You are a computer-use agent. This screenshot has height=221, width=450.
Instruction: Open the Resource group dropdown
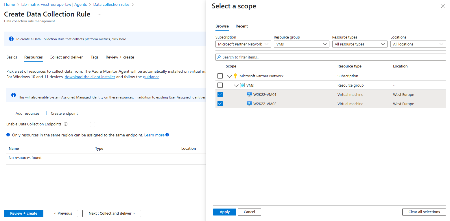click(x=301, y=44)
